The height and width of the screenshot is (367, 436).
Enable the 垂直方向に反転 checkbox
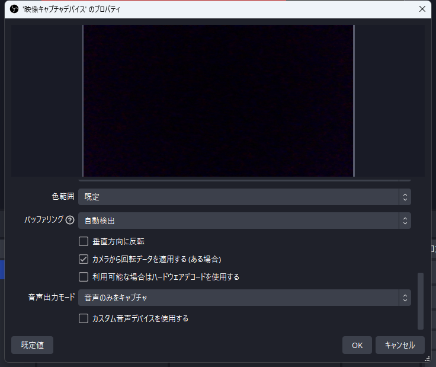tap(84, 241)
